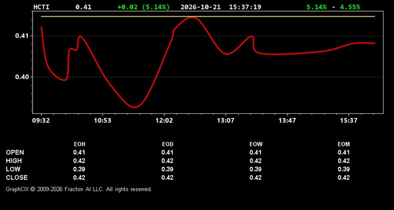Click the green 5.14% range value
Image resolution: width=394 pixels, height=210 pixels.
coord(316,7)
